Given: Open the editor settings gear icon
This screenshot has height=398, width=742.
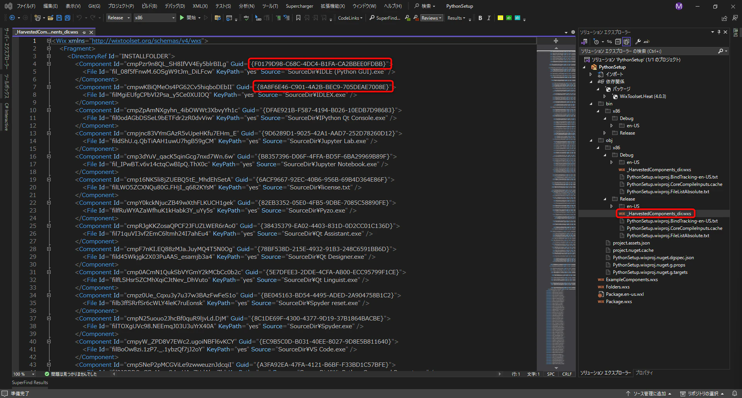Looking at the screenshot, I should tap(573, 32).
